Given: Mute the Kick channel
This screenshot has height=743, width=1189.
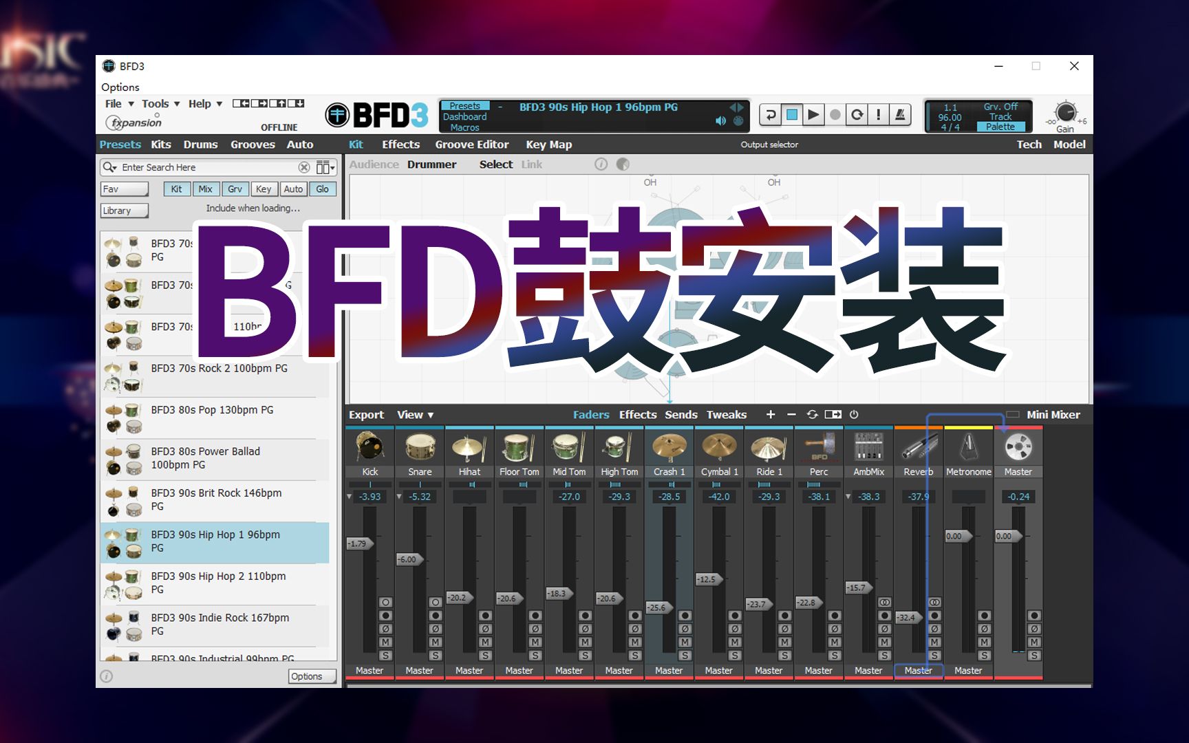Looking at the screenshot, I should pyautogui.click(x=385, y=642).
